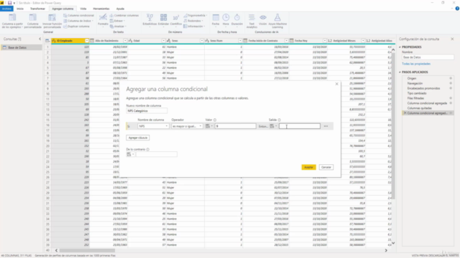Open the Analizar ribbon option
The height and width of the screenshot is (258, 460).
click(x=118, y=27)
